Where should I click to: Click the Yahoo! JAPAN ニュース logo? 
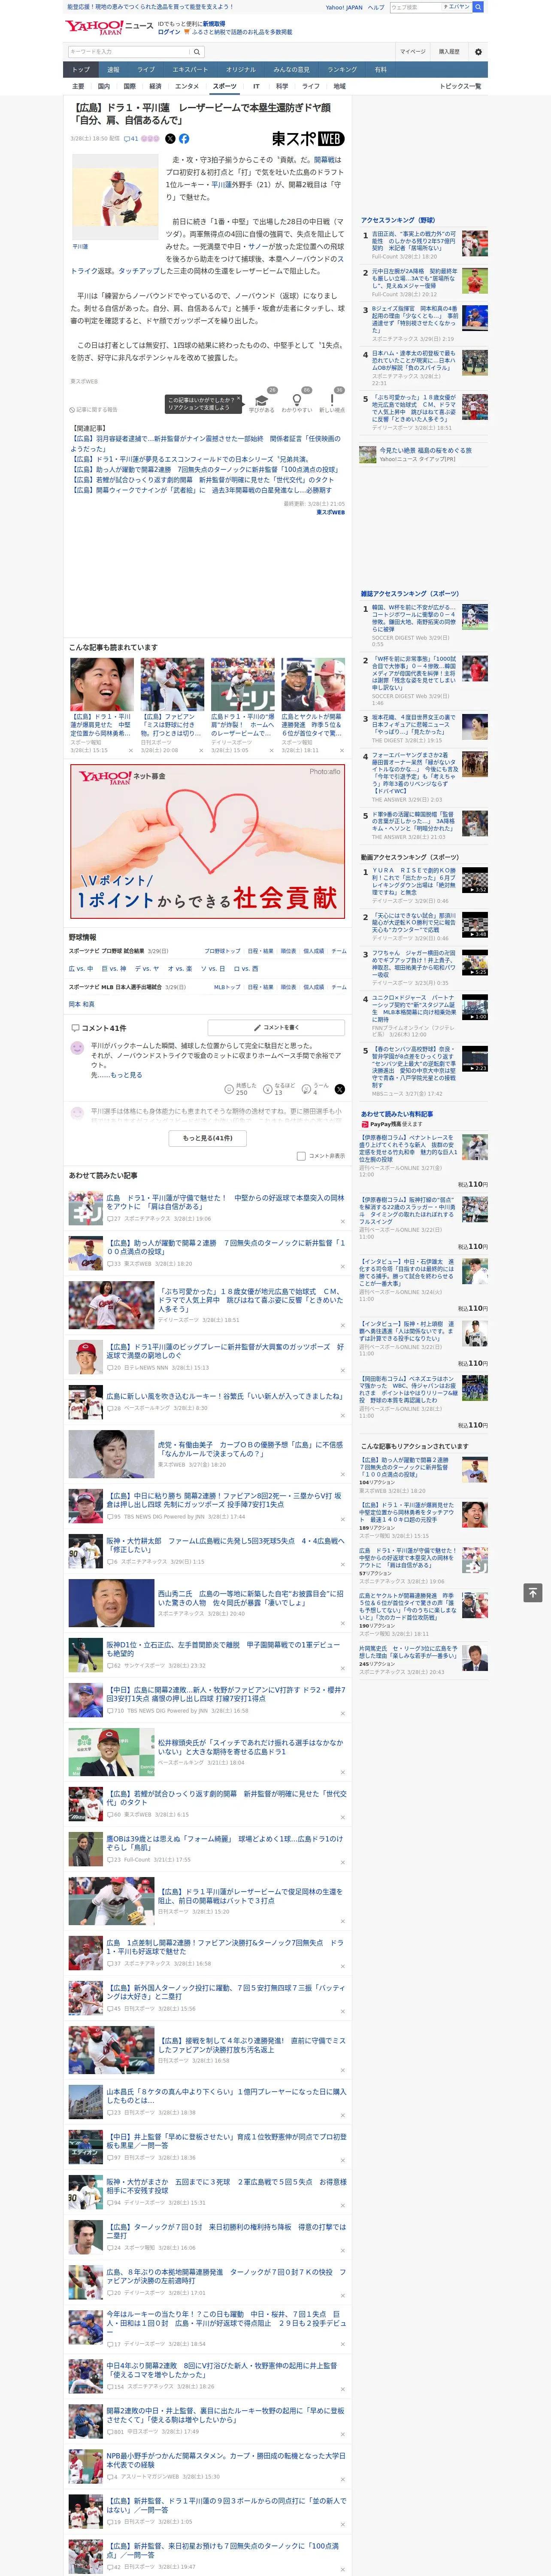[109, 27]
